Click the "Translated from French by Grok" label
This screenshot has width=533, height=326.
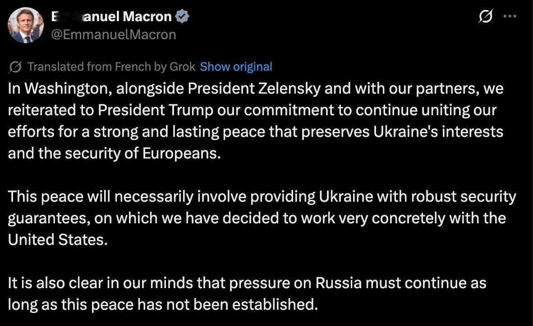point(111,67)
